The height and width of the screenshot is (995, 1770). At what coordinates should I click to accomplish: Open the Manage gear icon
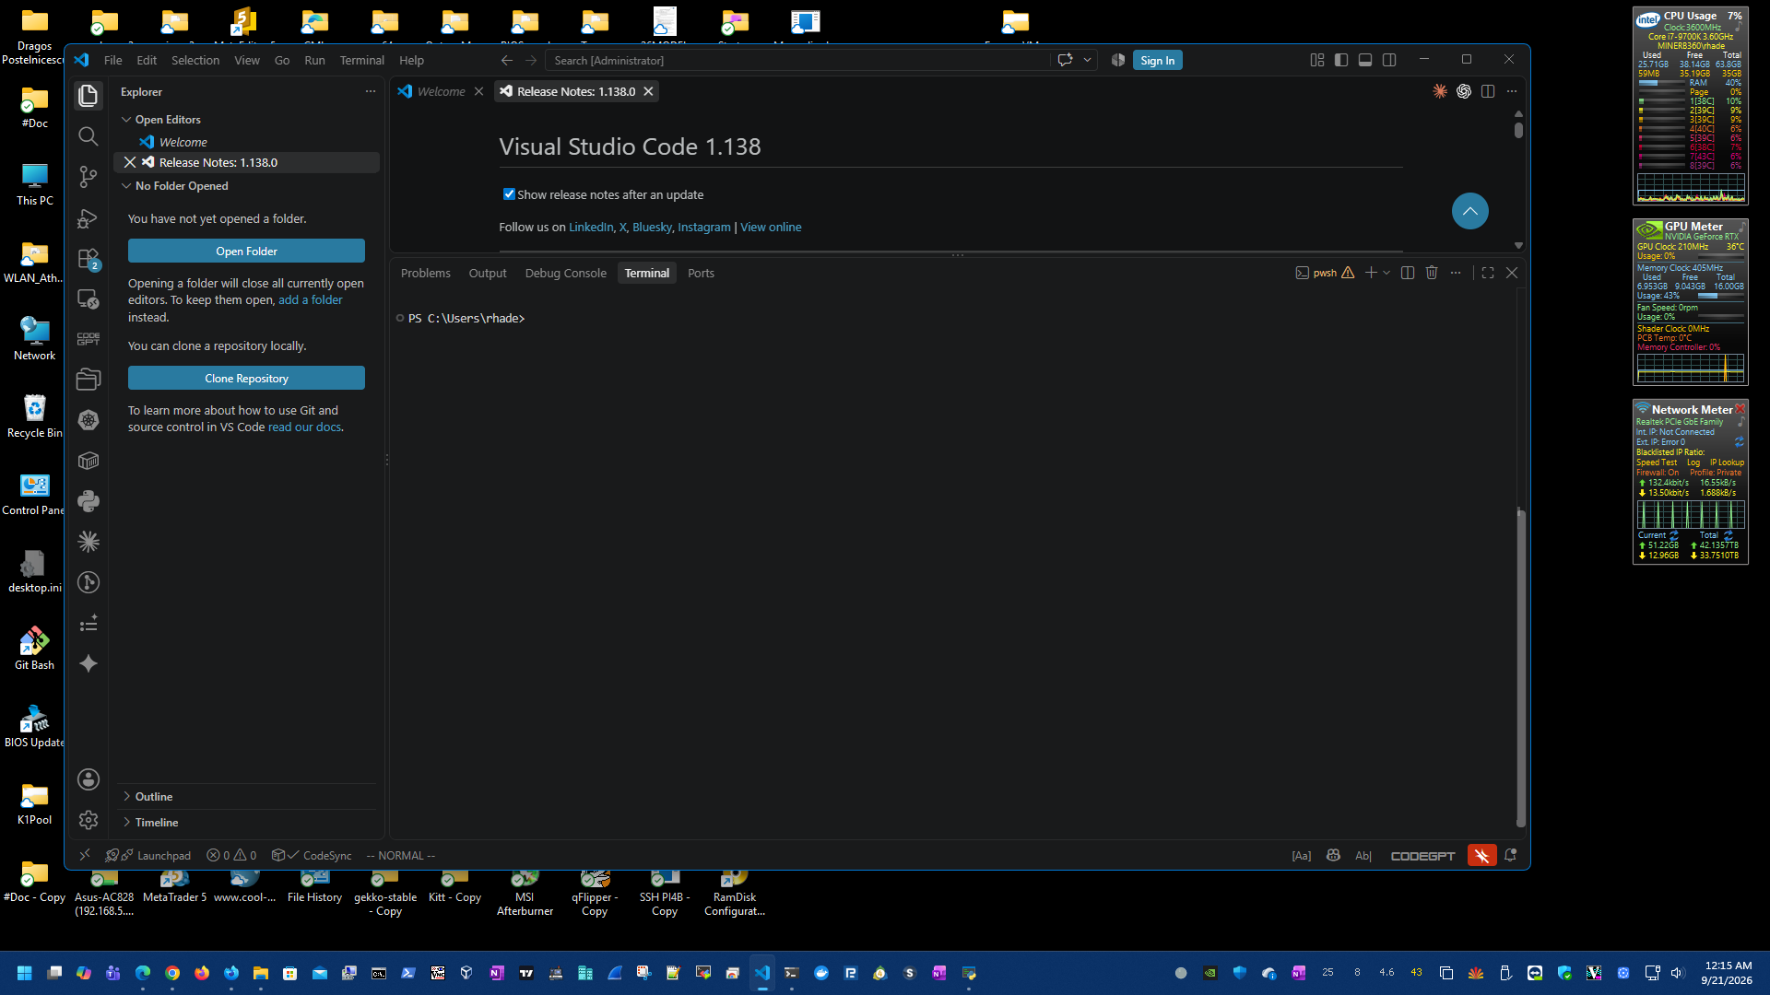[88, 820]
